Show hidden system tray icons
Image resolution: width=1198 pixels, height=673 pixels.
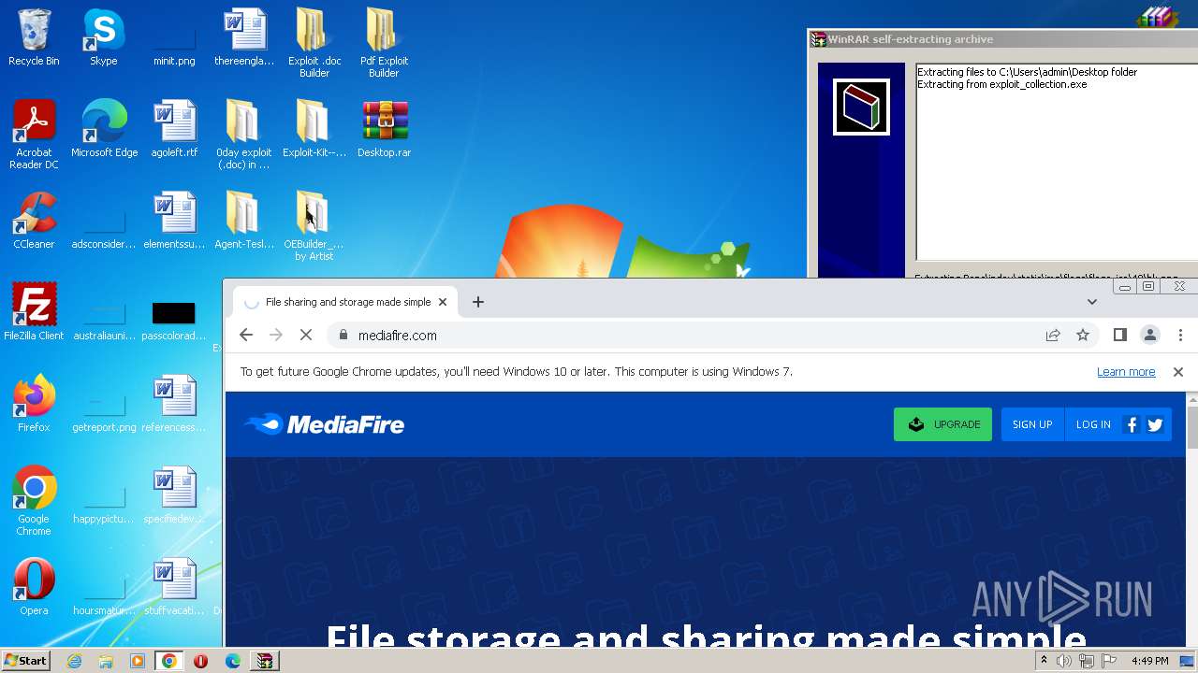pos(1045,661)
